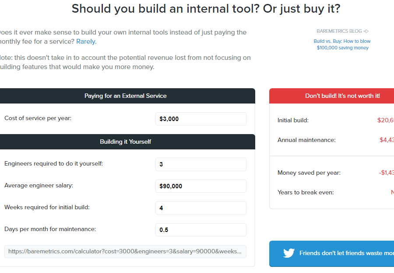Click the cost of service per year field
Screen dimensions: 394x273
click(201, 119)
